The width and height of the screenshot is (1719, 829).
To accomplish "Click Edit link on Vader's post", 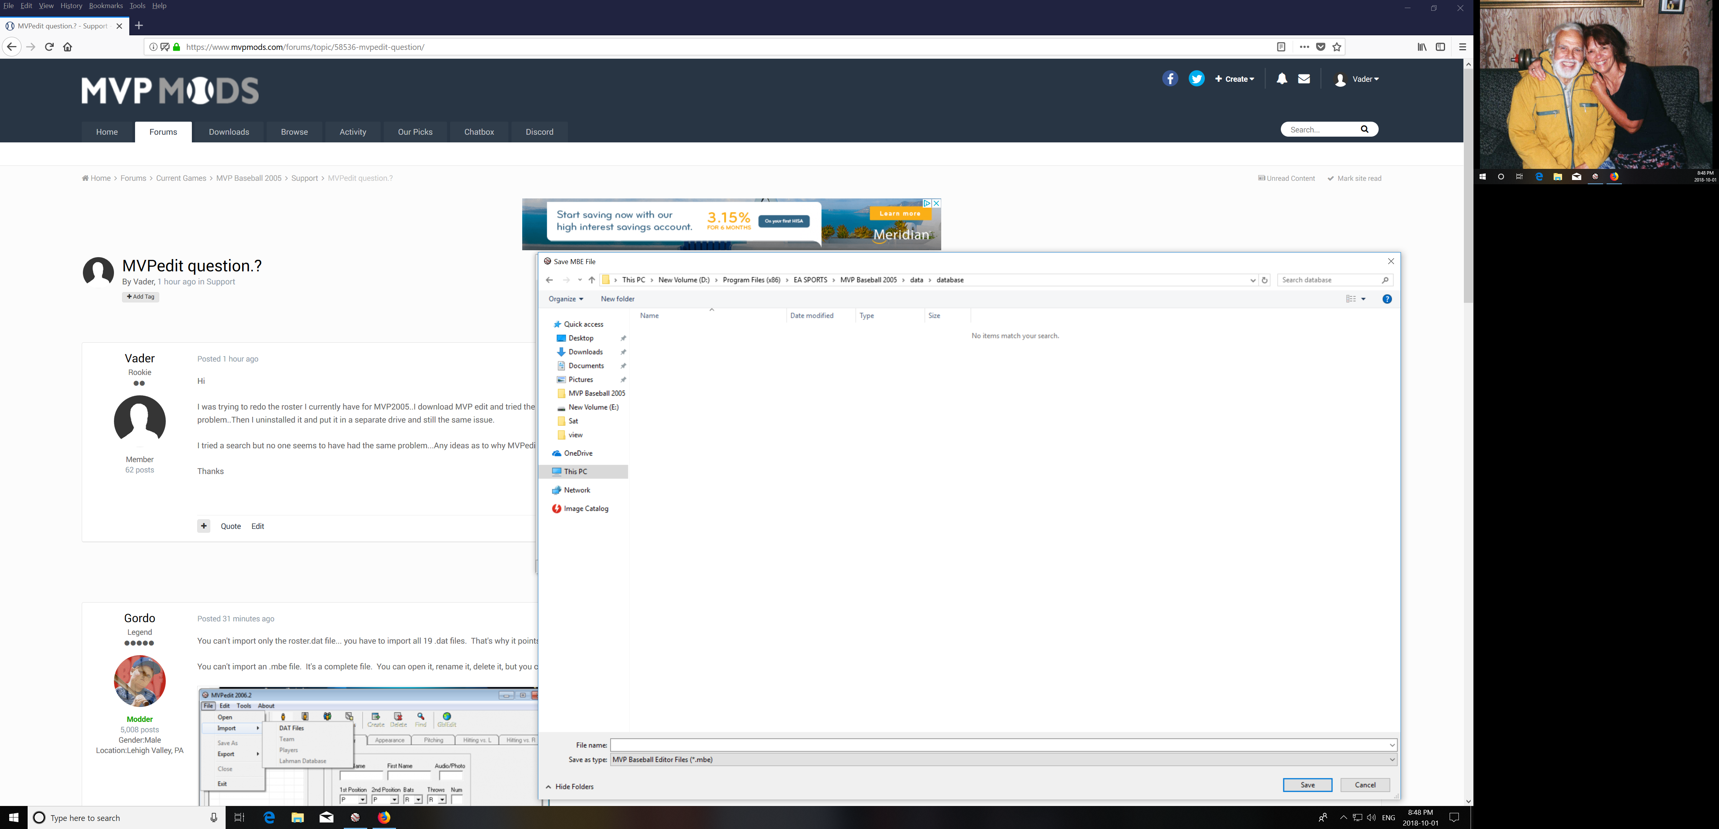I will pos(257,527).
